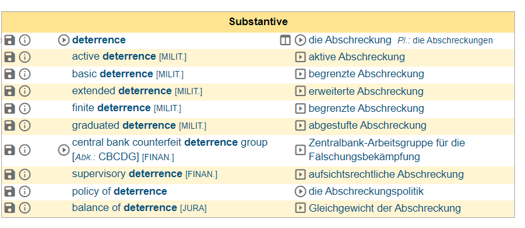
Task: Click the play icon beside 'aktive Abschreckung'
Action: tap(301, 57)
